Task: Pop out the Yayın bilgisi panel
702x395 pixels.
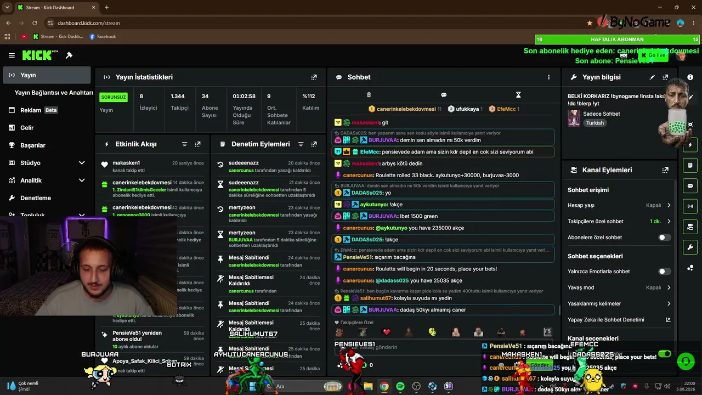Action: click(665, 77)
